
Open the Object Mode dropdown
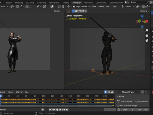(81, 7)
